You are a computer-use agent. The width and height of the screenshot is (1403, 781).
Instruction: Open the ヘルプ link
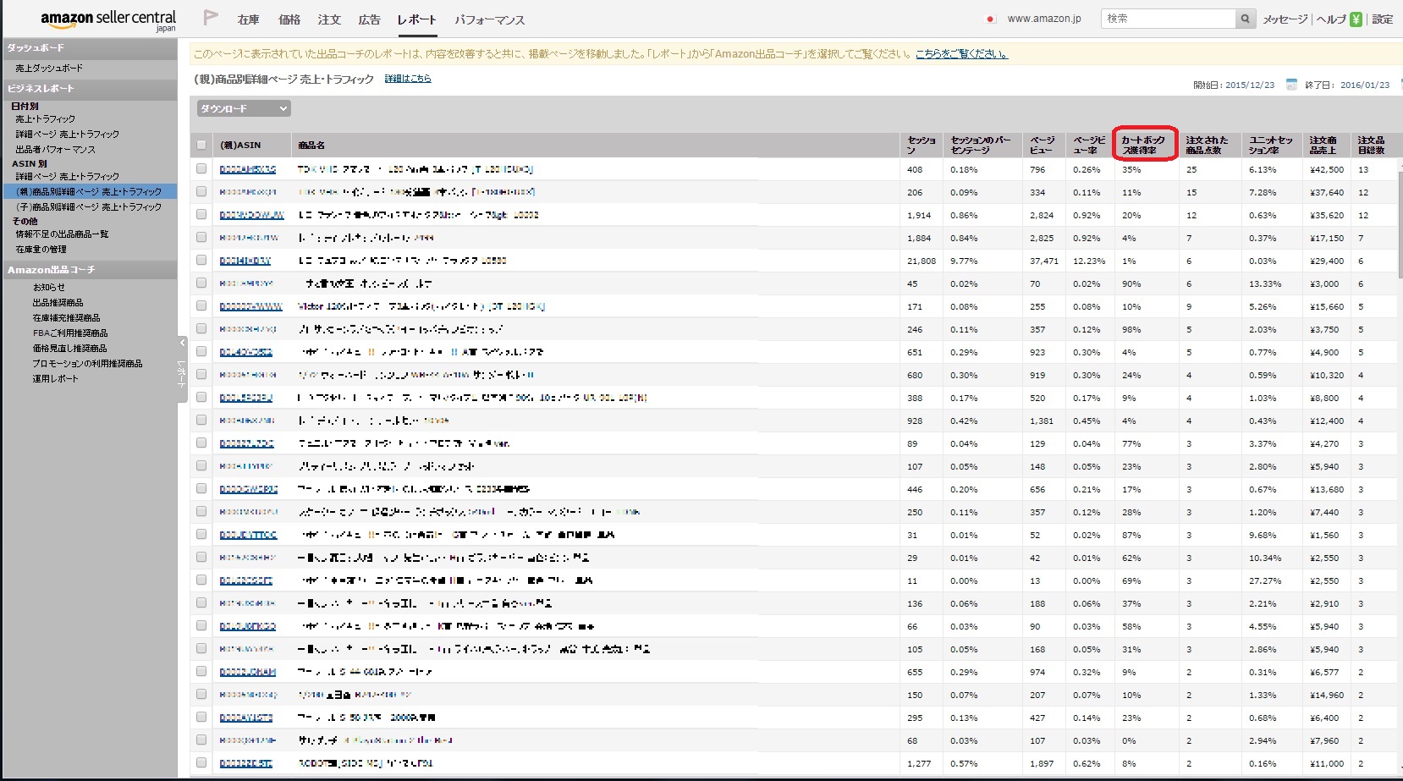point(1331,19)
